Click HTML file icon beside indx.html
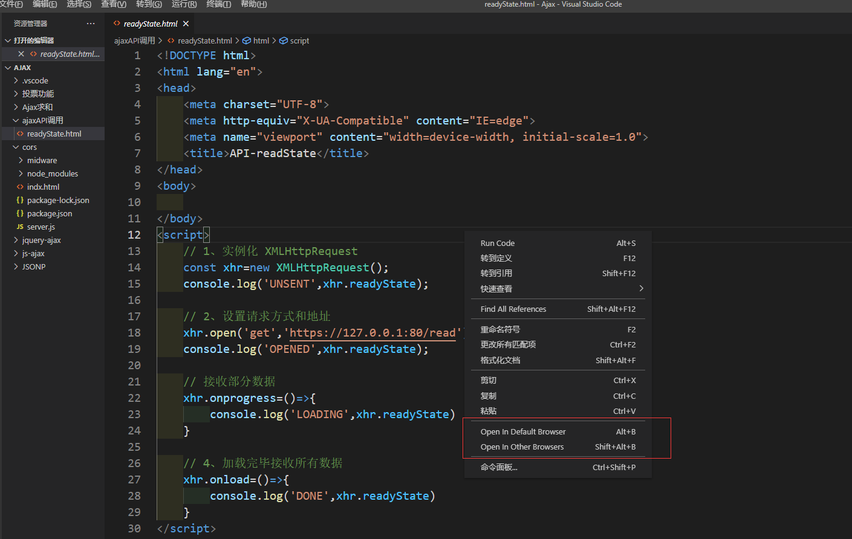 (20, 187)
